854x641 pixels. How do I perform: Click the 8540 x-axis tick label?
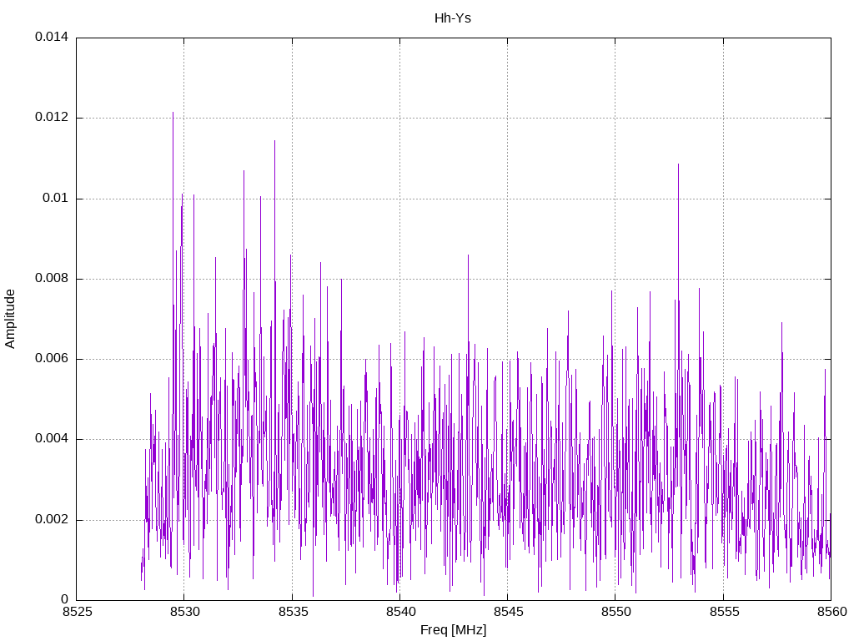tap(399, 612)
